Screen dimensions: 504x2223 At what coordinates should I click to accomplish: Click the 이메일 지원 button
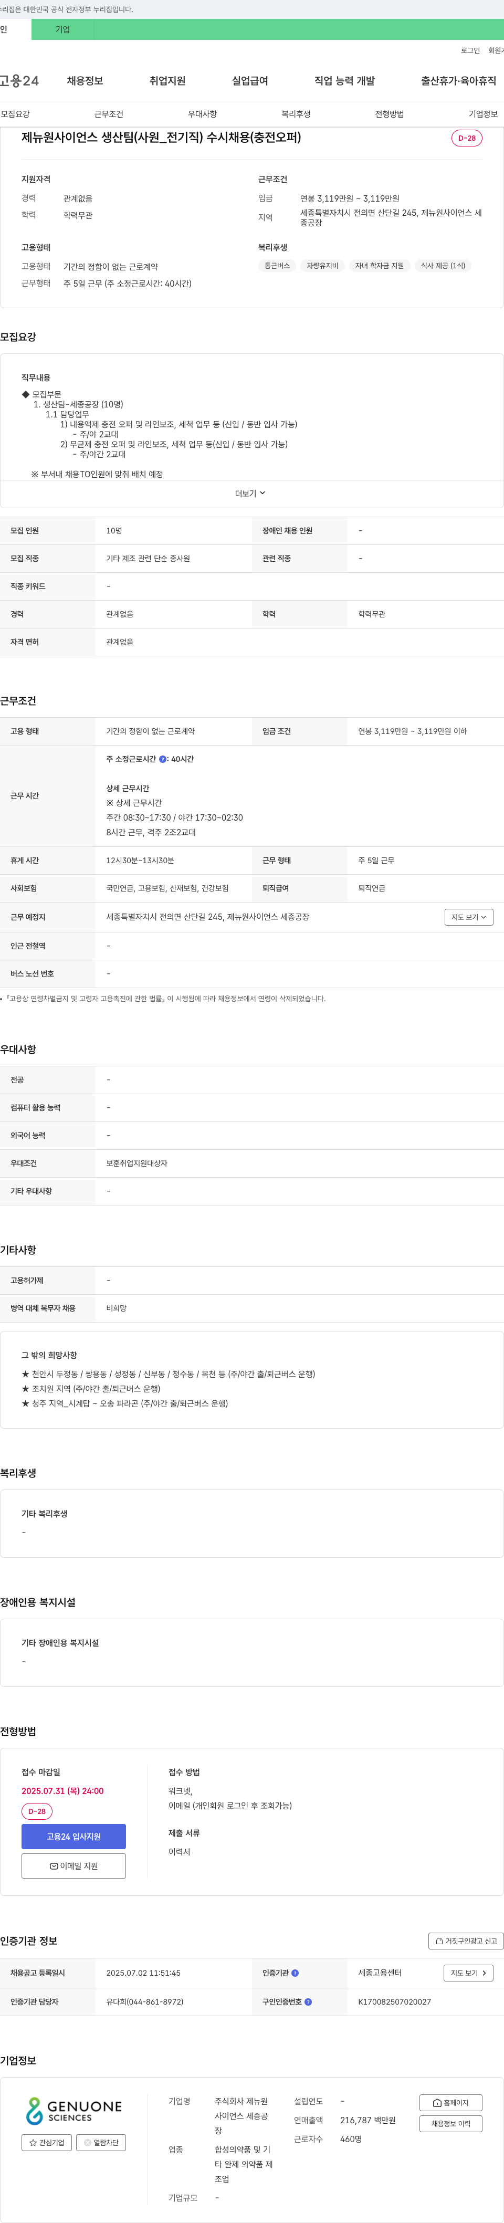pos(73,1866)
